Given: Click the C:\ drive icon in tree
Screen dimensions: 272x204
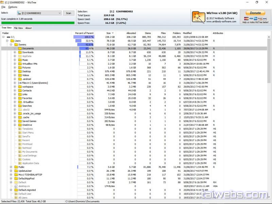Looking at the screenshot, I should [x=8, y=37].
